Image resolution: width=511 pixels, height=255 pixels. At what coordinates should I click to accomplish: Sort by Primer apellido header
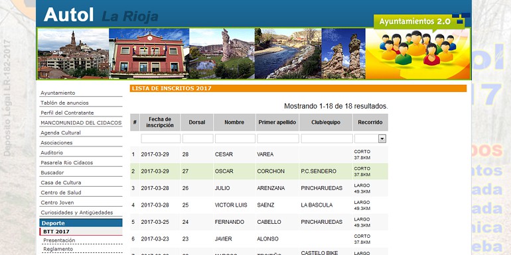[277, 123]
